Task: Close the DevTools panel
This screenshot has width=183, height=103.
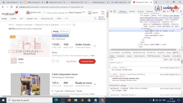Action: (x=181, y=11)
